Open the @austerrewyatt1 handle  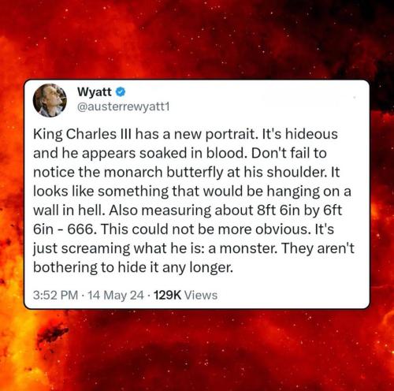pyautogui.click(x=124, y=106)
